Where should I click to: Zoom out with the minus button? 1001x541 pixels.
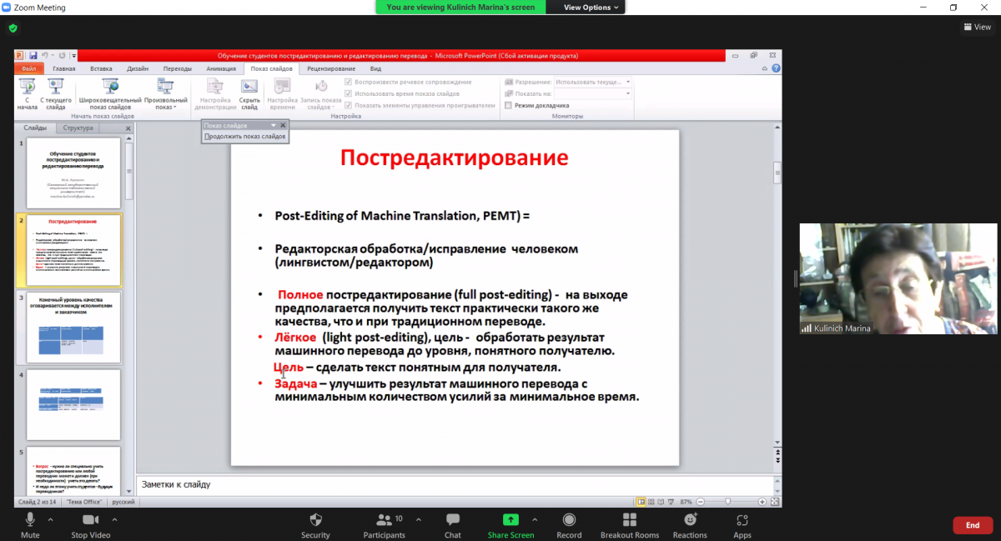pyautogui.click(x=701, y=502)
